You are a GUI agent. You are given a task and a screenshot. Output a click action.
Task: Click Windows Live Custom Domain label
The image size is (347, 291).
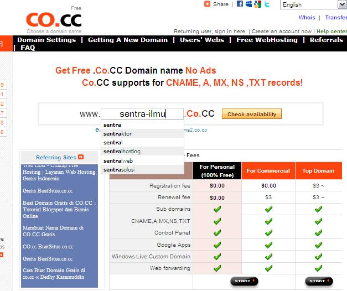coord(151,257)
